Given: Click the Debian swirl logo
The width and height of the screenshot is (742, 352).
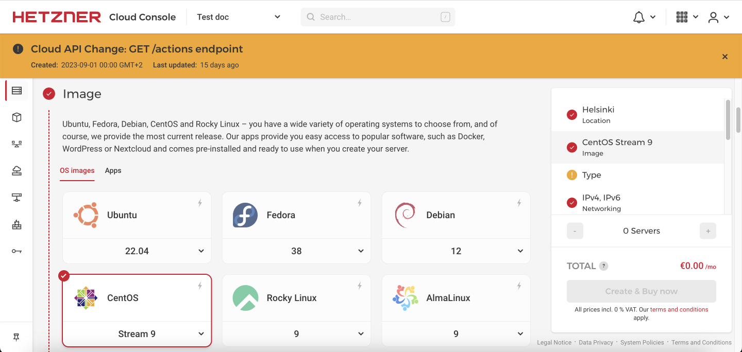Looking at the screenshot, I should point(405,215).
